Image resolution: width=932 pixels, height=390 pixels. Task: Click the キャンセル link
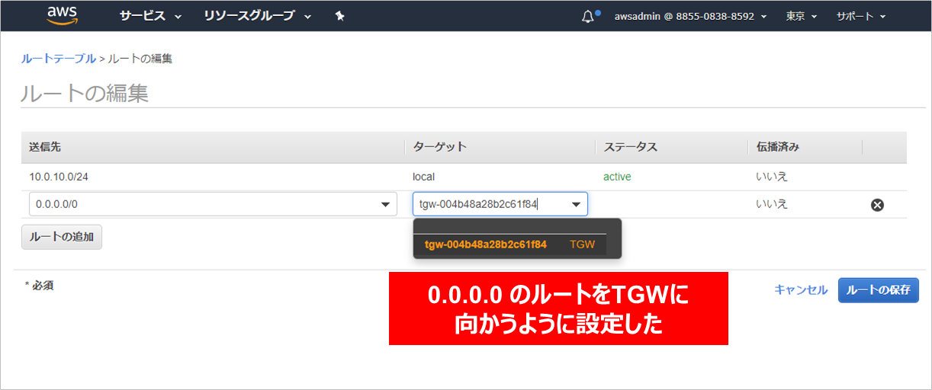pyautogui.click(x=800, y=289)
